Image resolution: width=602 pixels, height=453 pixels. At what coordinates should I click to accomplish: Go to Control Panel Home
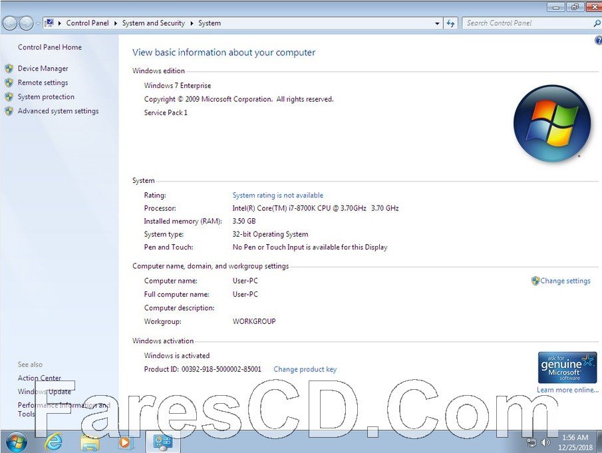pos(49,47)
